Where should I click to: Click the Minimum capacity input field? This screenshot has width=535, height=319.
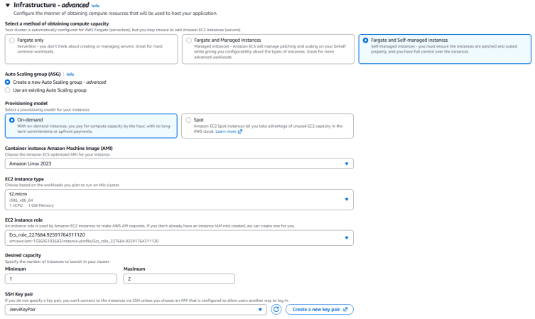(x=61, y=279)
